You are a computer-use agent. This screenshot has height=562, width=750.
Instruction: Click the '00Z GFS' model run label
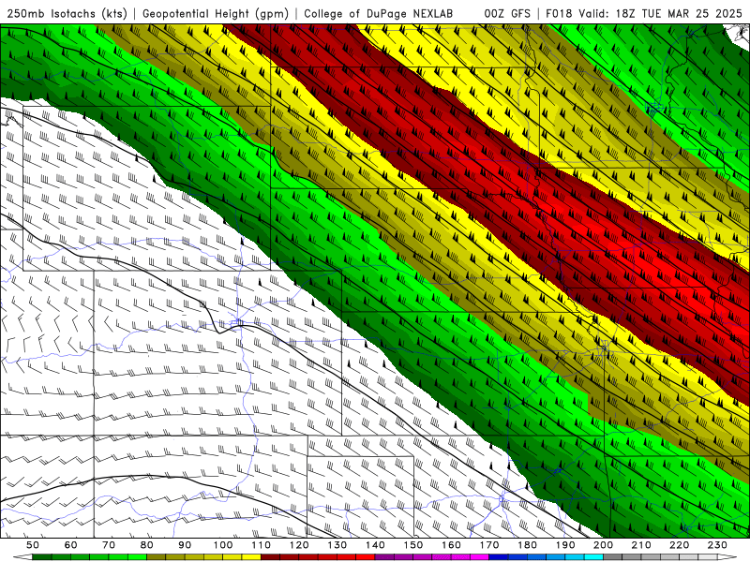point(507,14)
